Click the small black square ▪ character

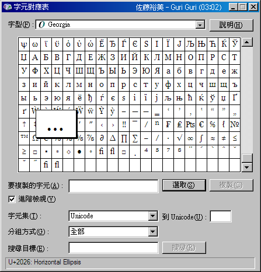click(46, 152)
